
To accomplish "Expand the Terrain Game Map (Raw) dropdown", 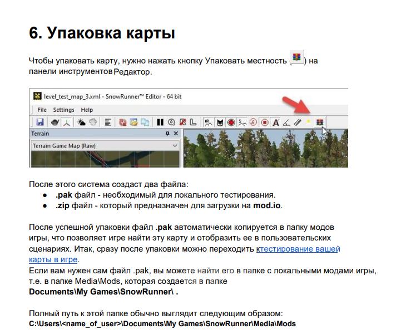I will coord(175,145).
